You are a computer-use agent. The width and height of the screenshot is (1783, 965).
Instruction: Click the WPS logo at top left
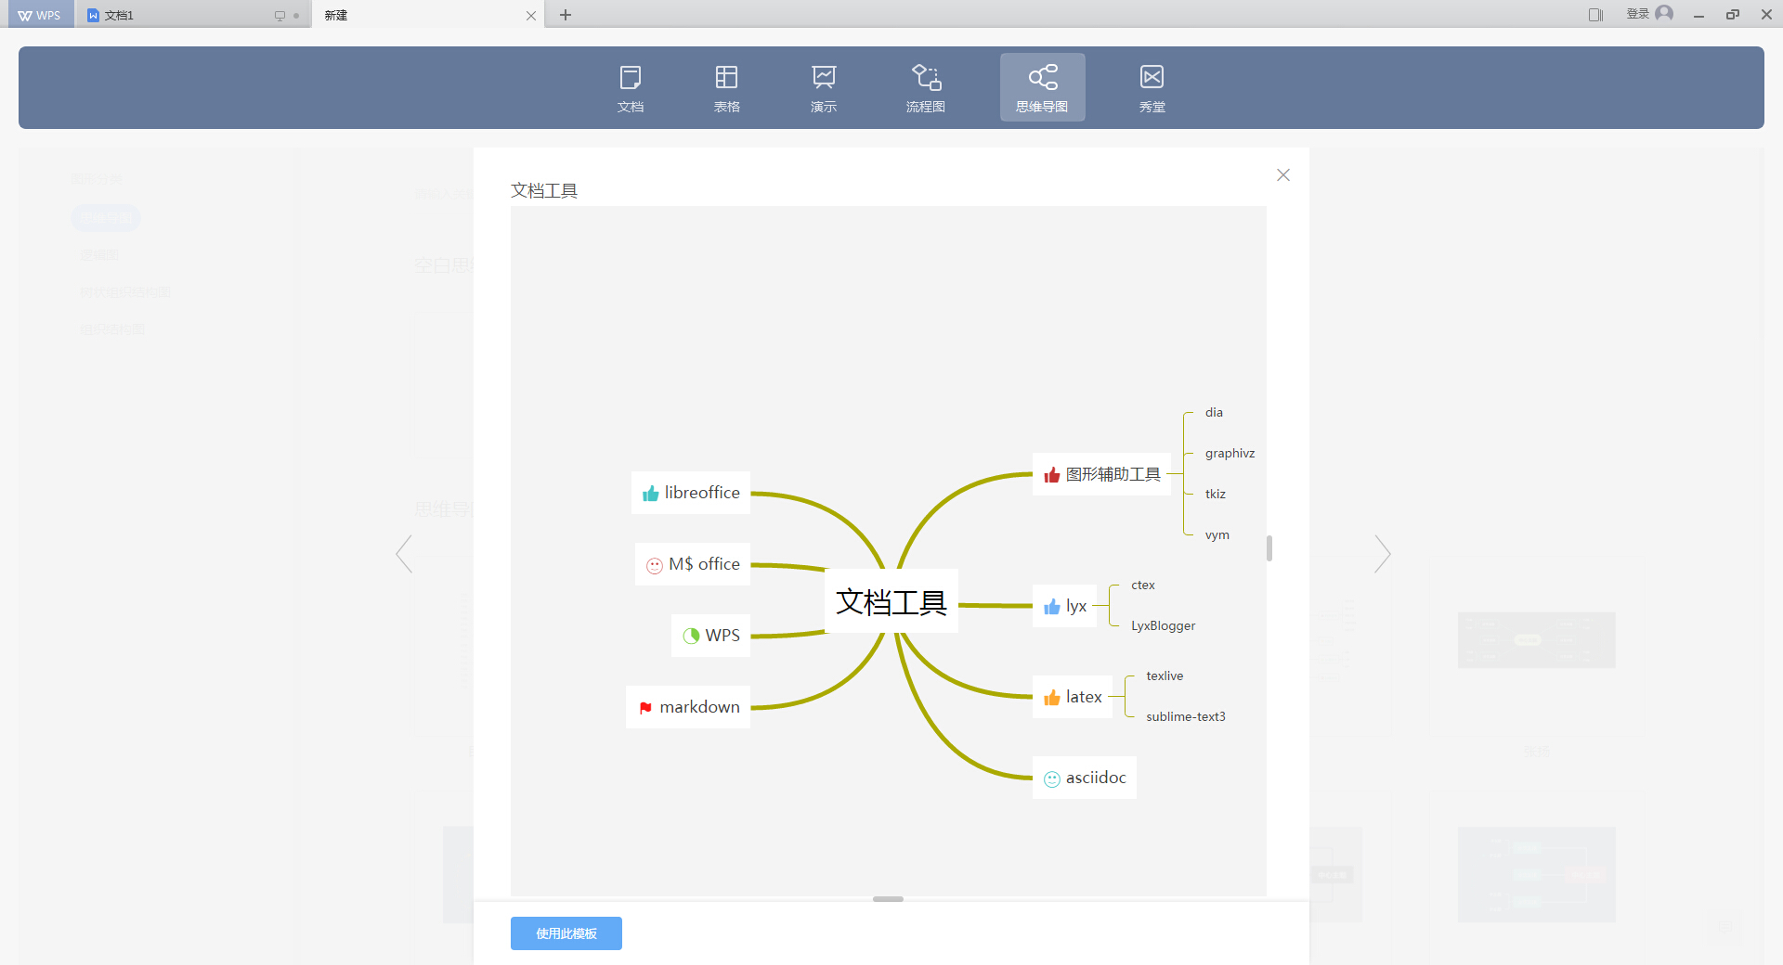(x=37, y=14)
